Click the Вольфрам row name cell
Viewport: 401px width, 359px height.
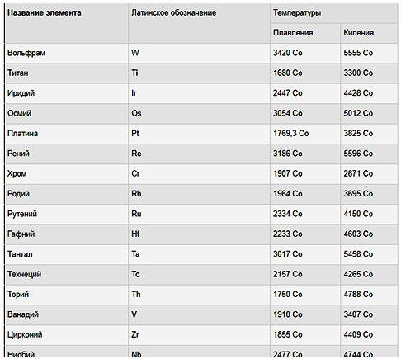(x=67, y=53)
